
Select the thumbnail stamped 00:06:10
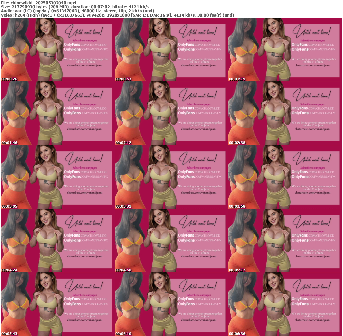tap(171, 304)
